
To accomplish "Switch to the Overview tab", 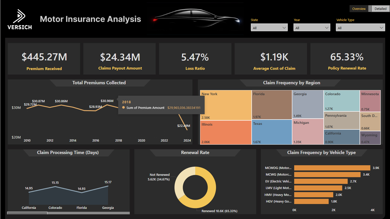I will [359, 9].
